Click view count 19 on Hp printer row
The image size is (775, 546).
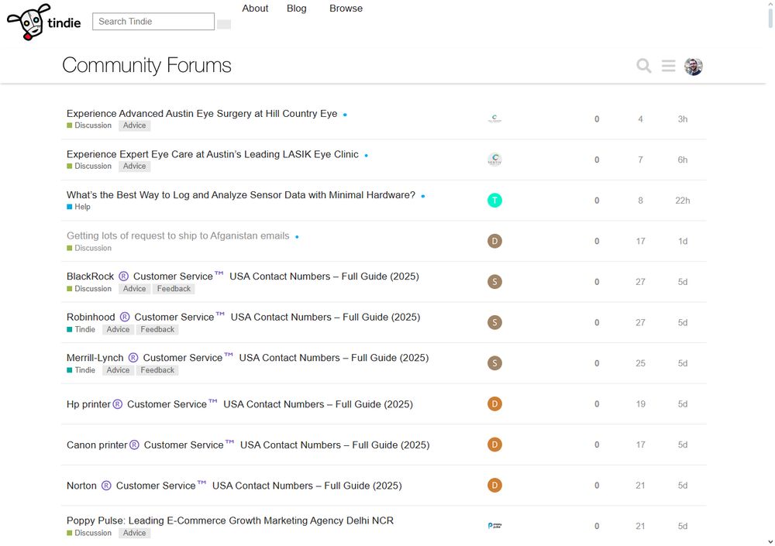point(641,404)
